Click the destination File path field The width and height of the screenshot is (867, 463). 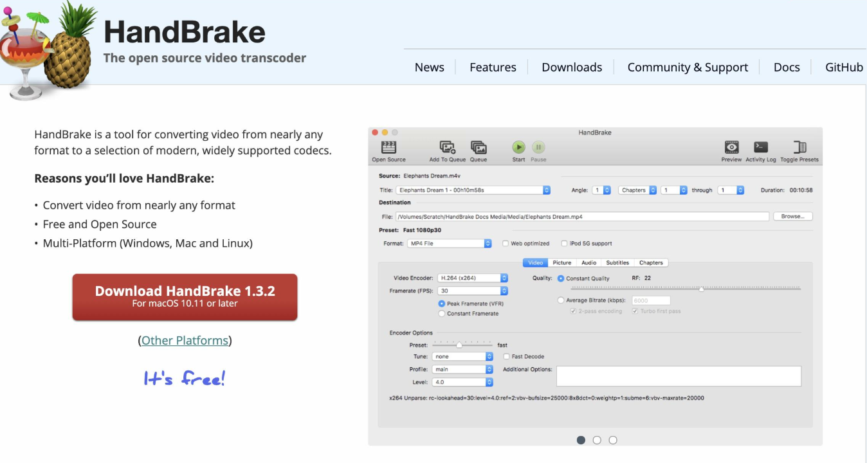click(582, 217)
